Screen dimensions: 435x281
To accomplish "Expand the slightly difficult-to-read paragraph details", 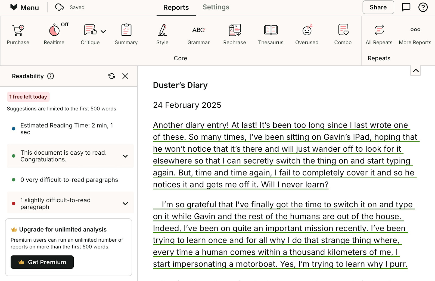I will click(x=125, y=203).
